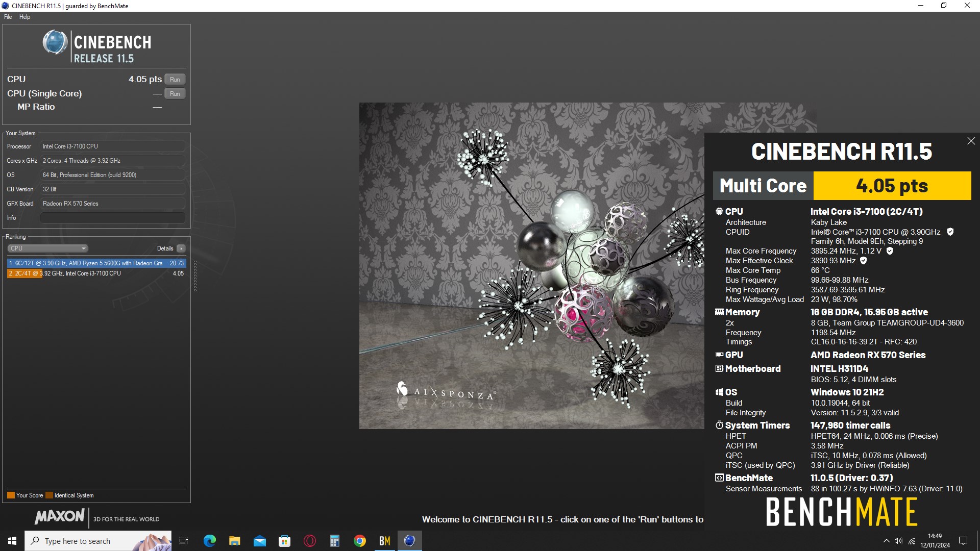Show hidden system tray icons

tap(886, 541)
